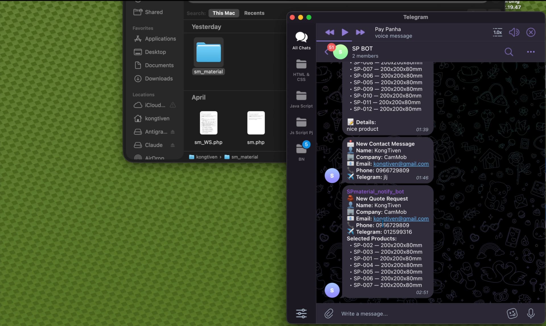The image size is (546, 326).
Task: Open the All Chats folder
Action: 301,41
